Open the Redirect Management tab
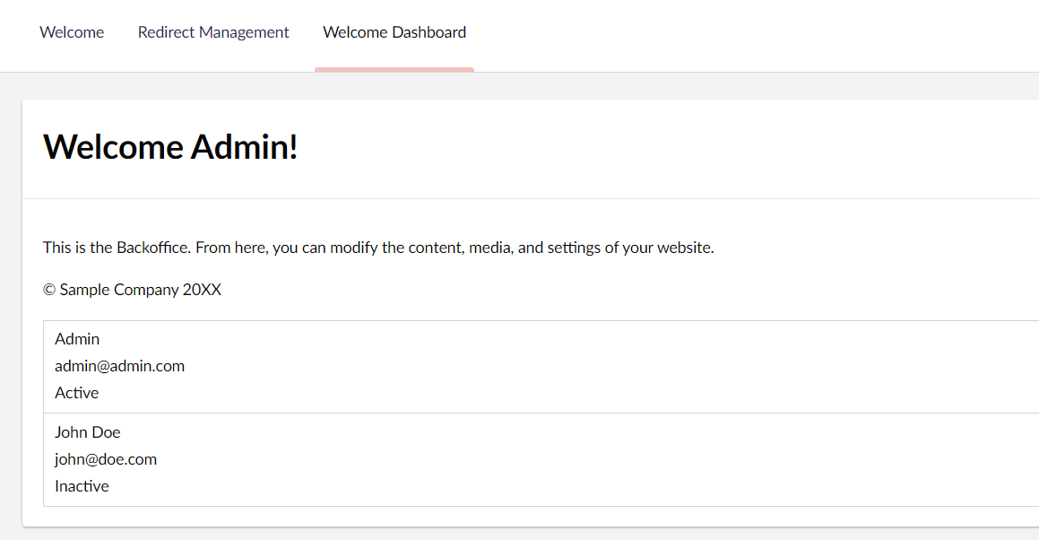 (x=213, y=32)
